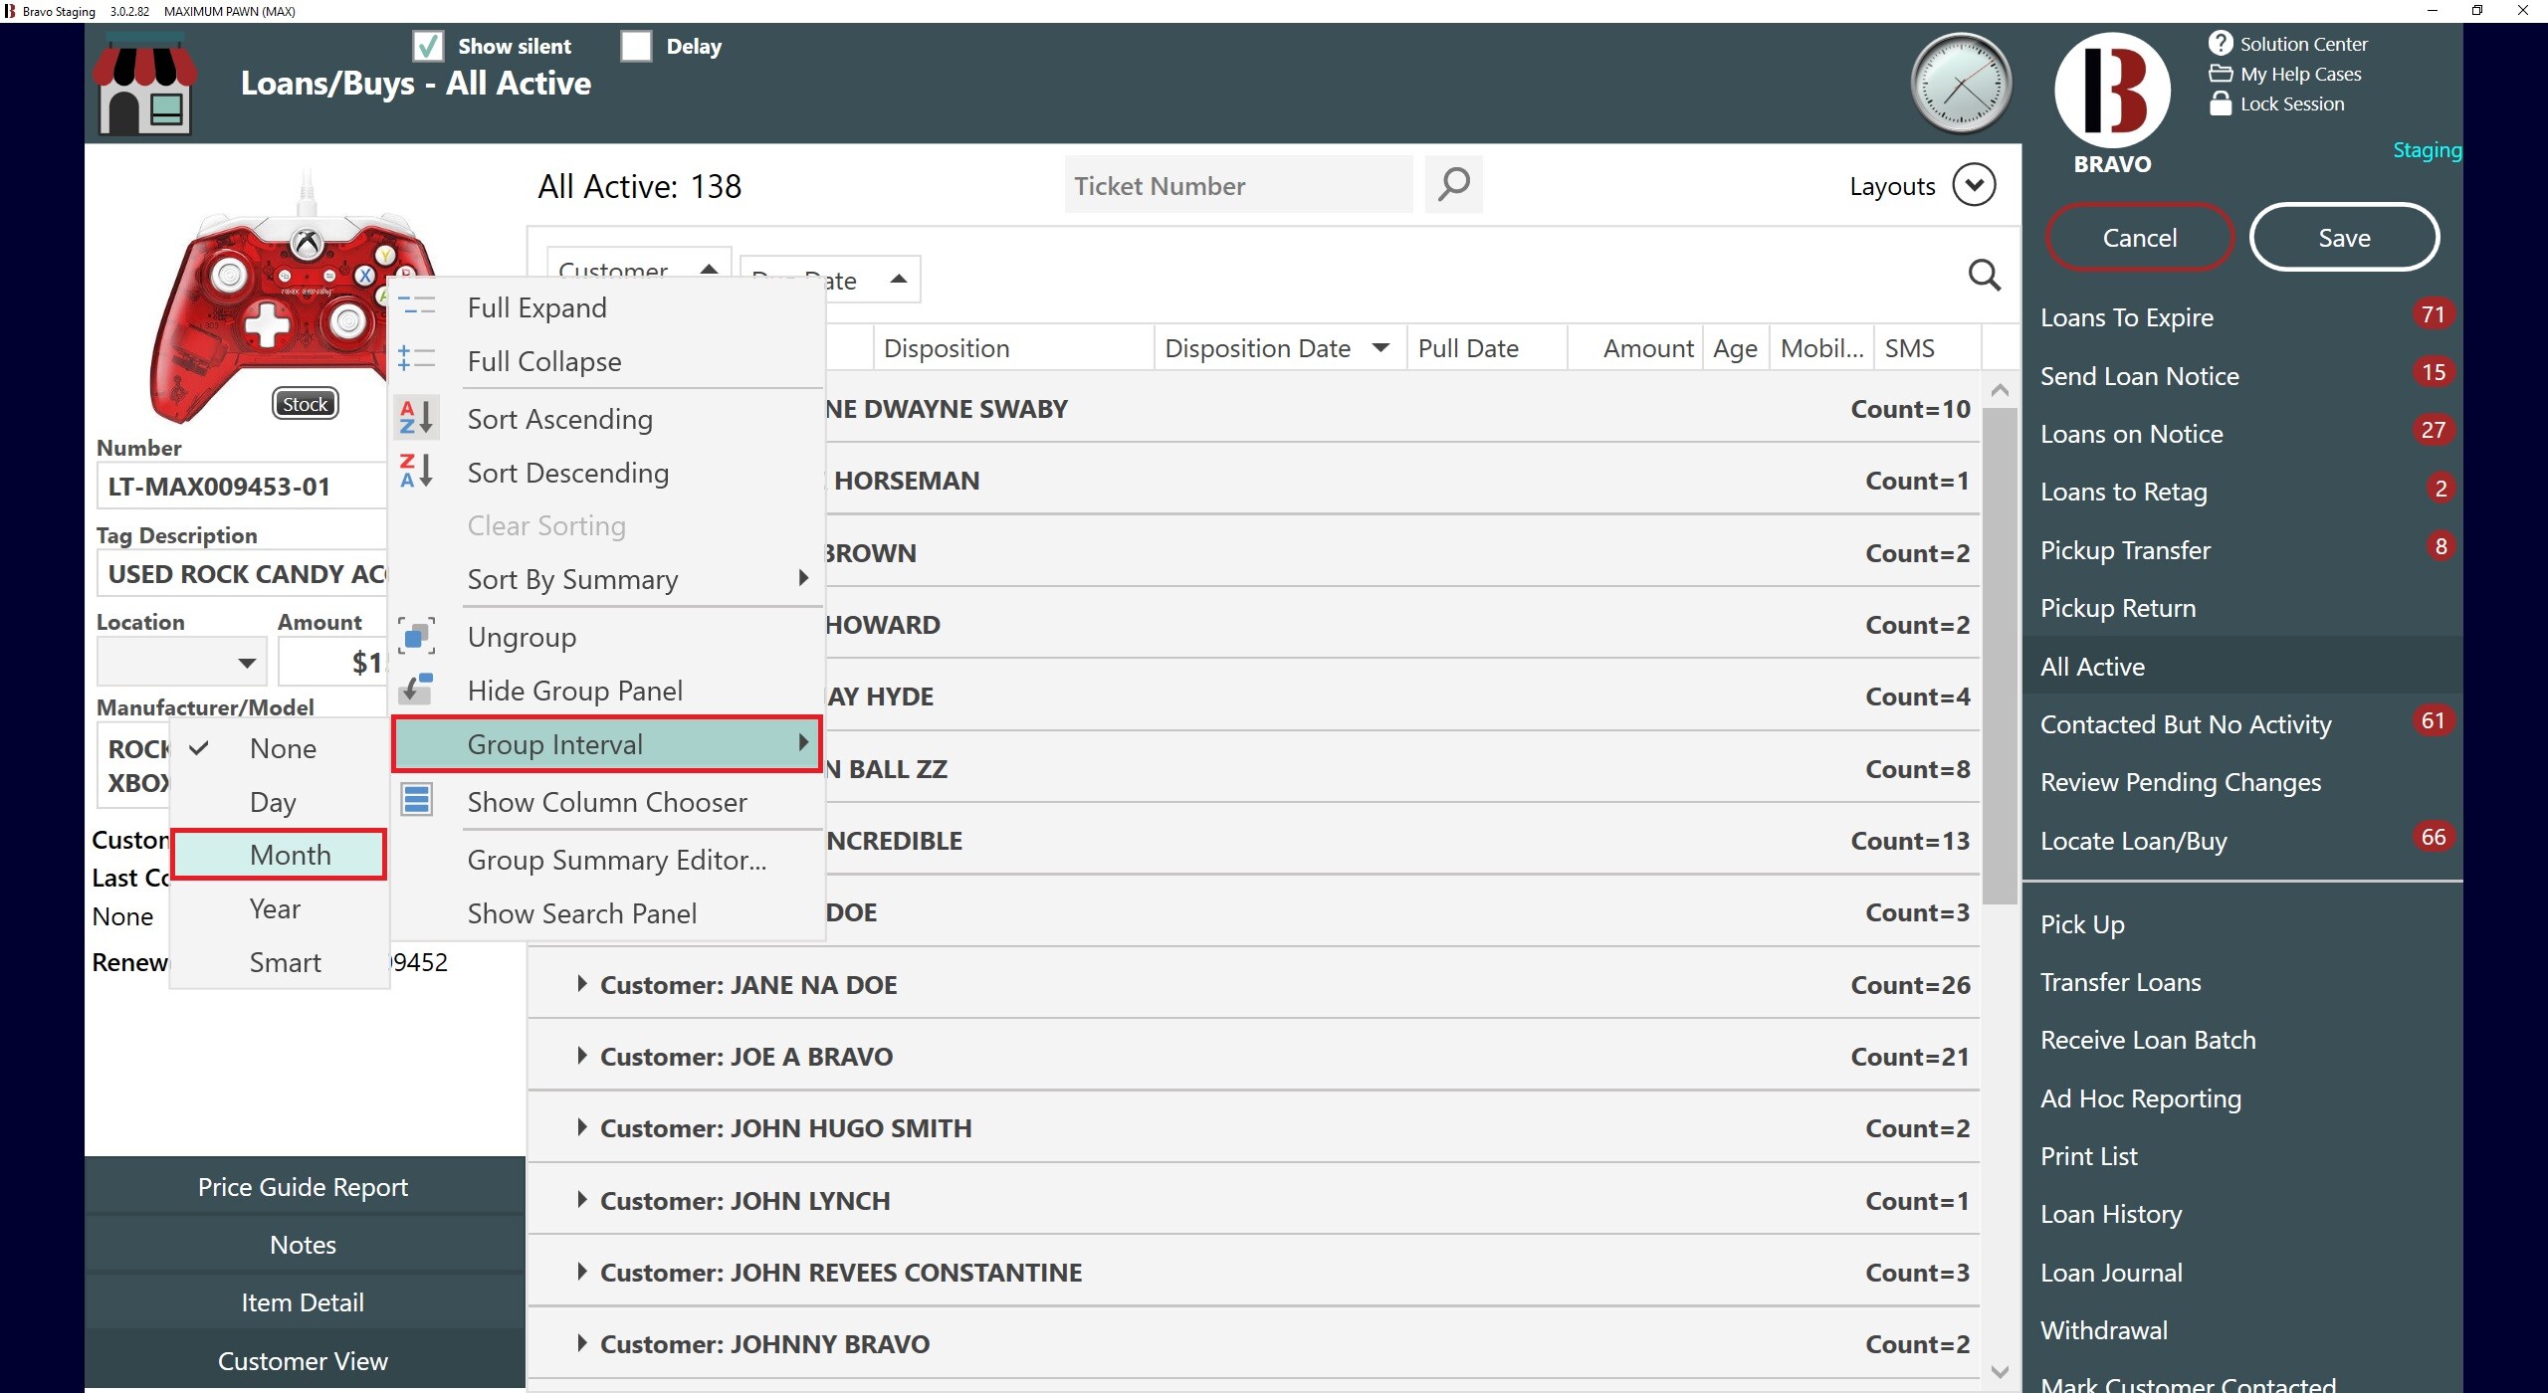Click scrollbar down arrow of grid

point(2000,1372)
